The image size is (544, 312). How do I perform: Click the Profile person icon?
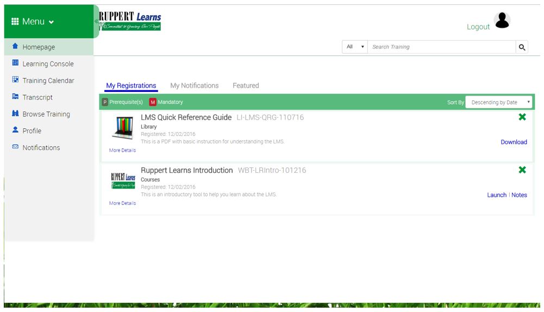pos(15,130)
